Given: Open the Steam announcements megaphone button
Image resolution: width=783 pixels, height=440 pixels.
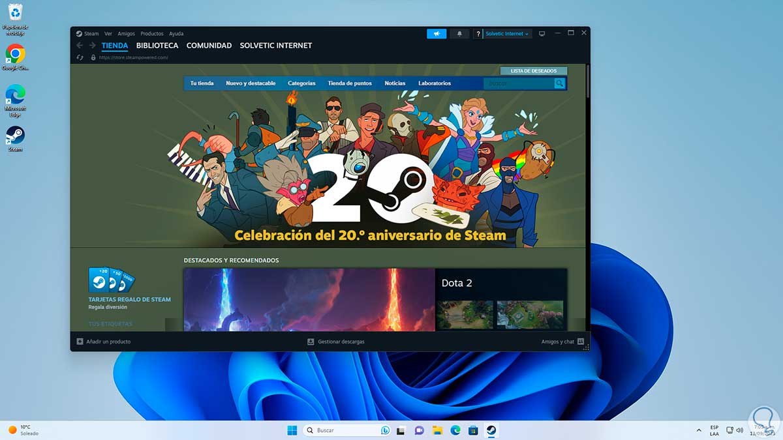Looking at the screenshot, I should click(437, 34).
